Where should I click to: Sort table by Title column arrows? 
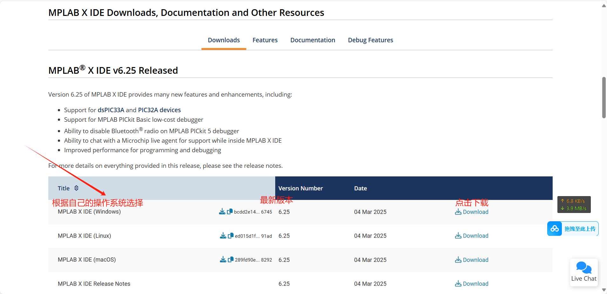[x=76, y=188]
